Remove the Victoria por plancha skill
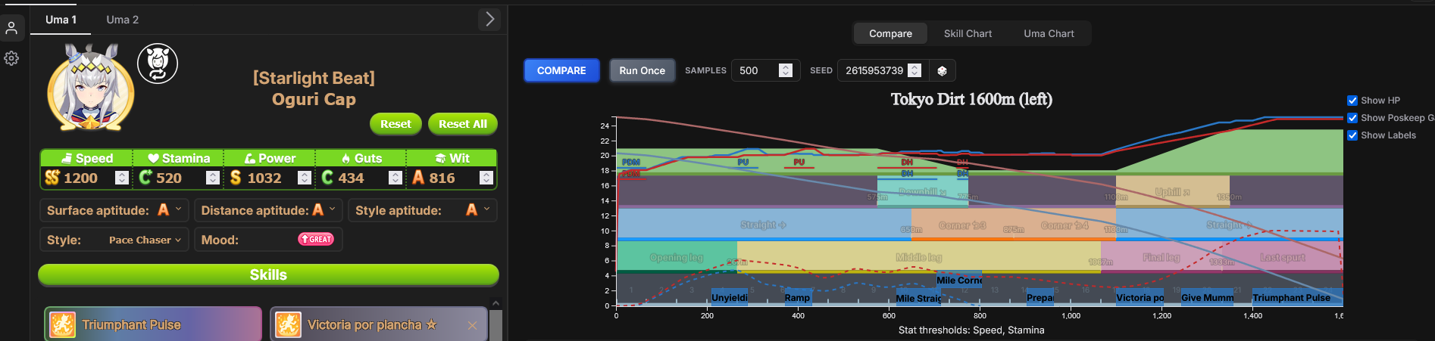1435x341 pixels. pos(472,325)
